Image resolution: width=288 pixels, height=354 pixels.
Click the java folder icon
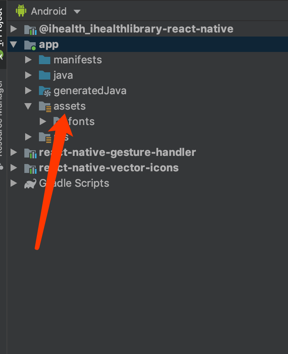45,76
